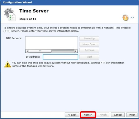
Task: Open the orange help question-mark icon
Action: pyautogui.click(x=126, y=18)
